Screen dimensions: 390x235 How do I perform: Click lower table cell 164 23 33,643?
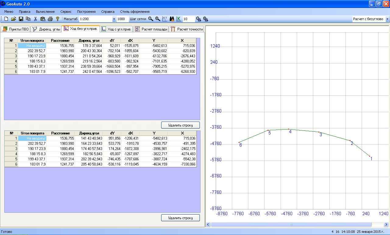click(x=89, y=144)
